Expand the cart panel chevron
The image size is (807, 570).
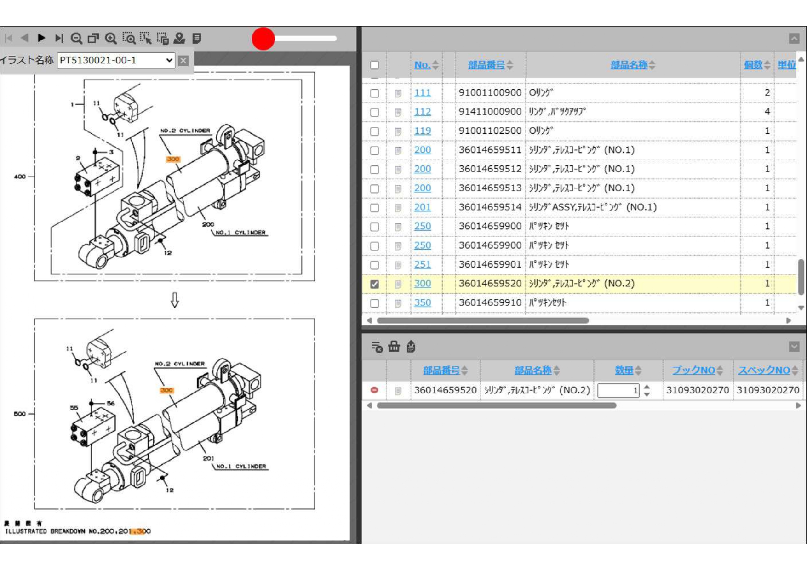pyautogui.click(x=794, y=347)
